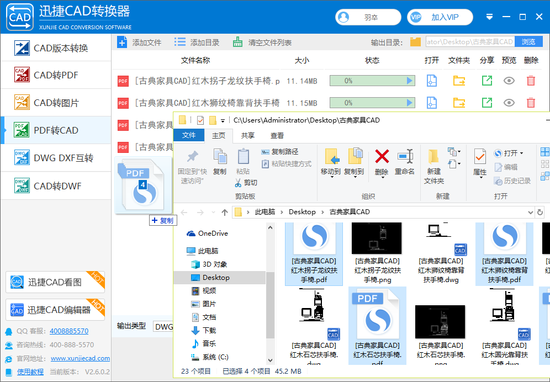Start conversion on 红木拐子龙纹扶手椅 progress bar
Screen dimensions: 550x382
(x=372, y=81)
